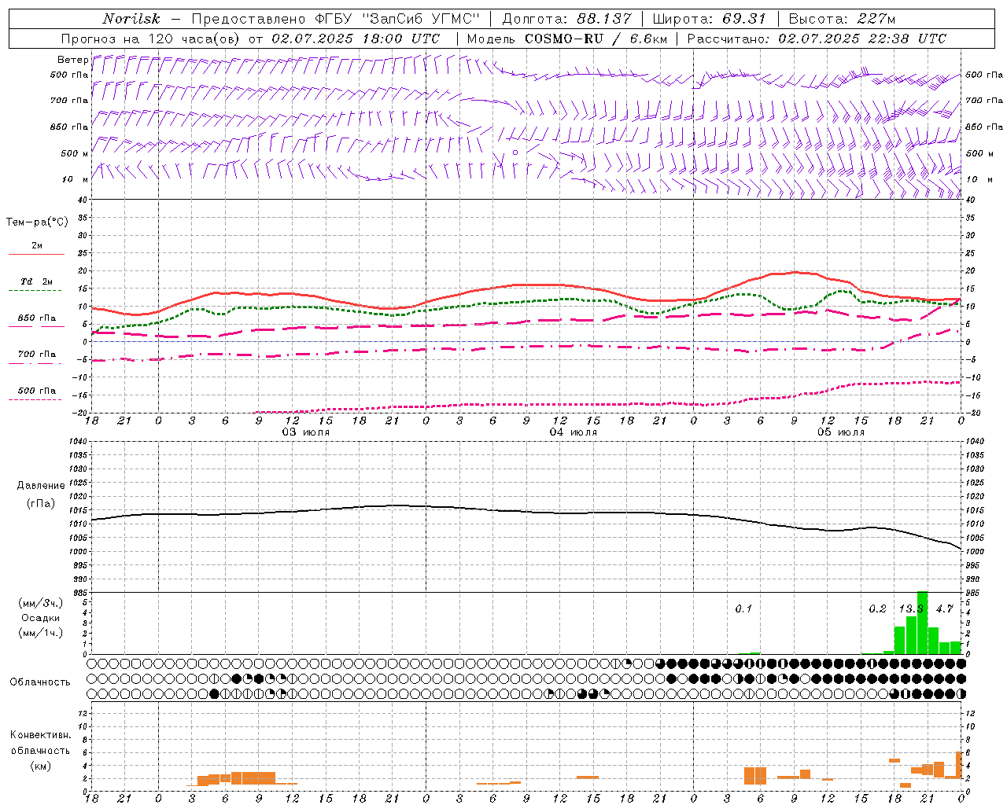This screenshot has height=805, width=1007.
Task: Click the calm-wind circle symbol in the 500 м row
Action: [515, 153]
